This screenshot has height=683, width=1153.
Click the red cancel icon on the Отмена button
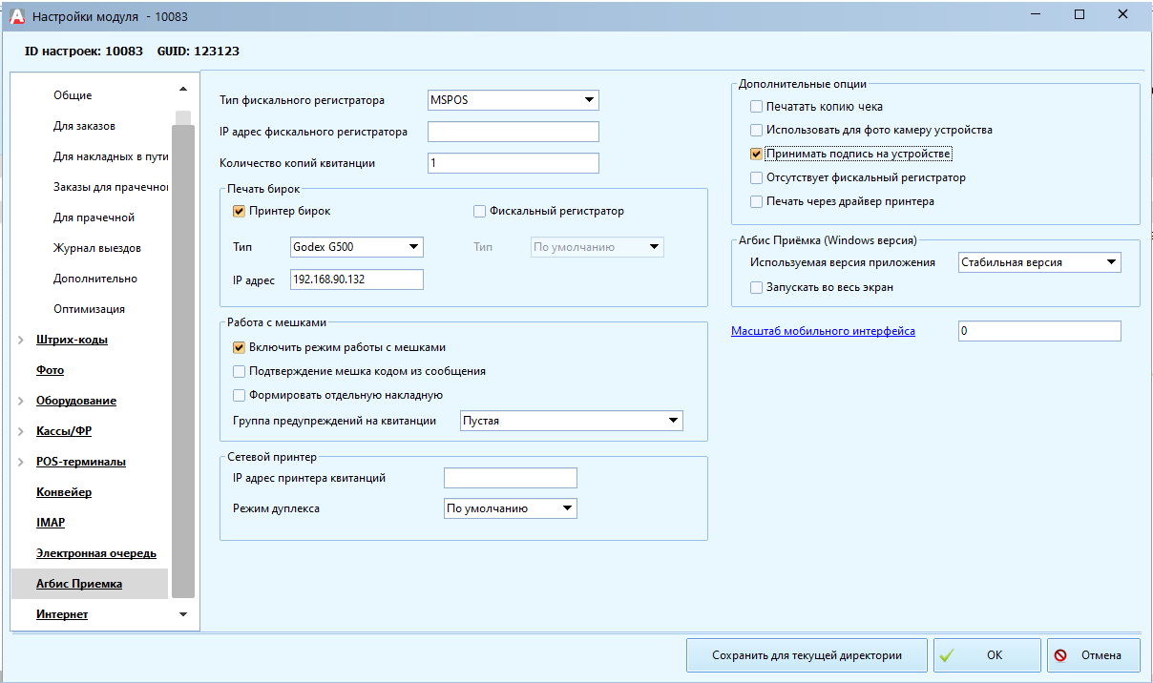[1061, 656]
